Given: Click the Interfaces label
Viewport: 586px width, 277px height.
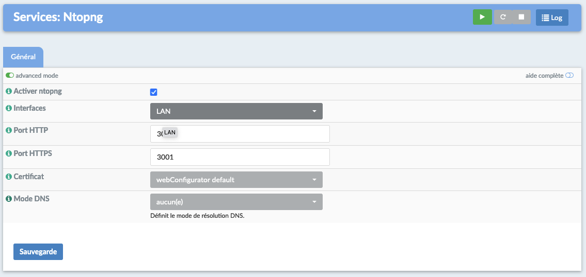Looking at the screenshot, I should [x=29, y=108].
